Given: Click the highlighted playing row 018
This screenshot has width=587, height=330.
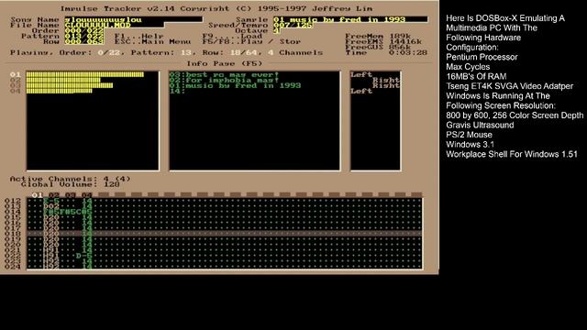Looking at the screenshot, I should [225, 234].
